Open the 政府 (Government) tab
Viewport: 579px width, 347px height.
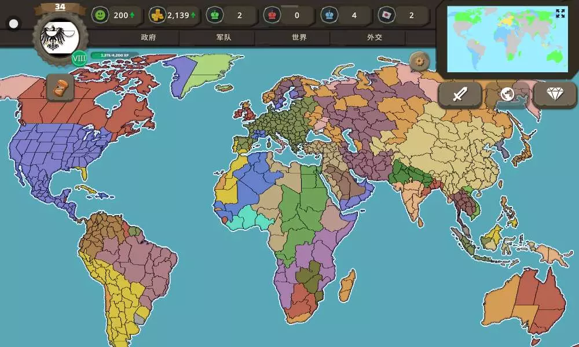click(148, 38)
